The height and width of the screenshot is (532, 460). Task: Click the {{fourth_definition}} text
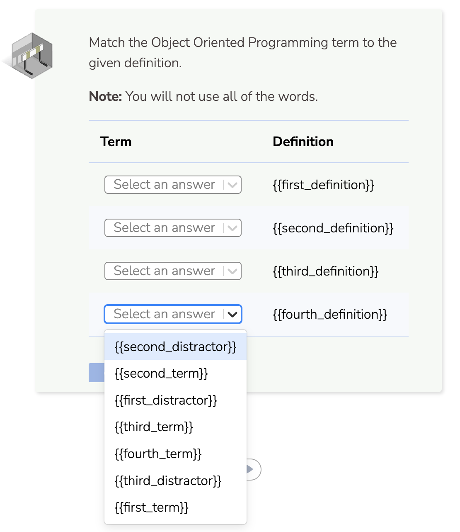click(x=330, y=314)
